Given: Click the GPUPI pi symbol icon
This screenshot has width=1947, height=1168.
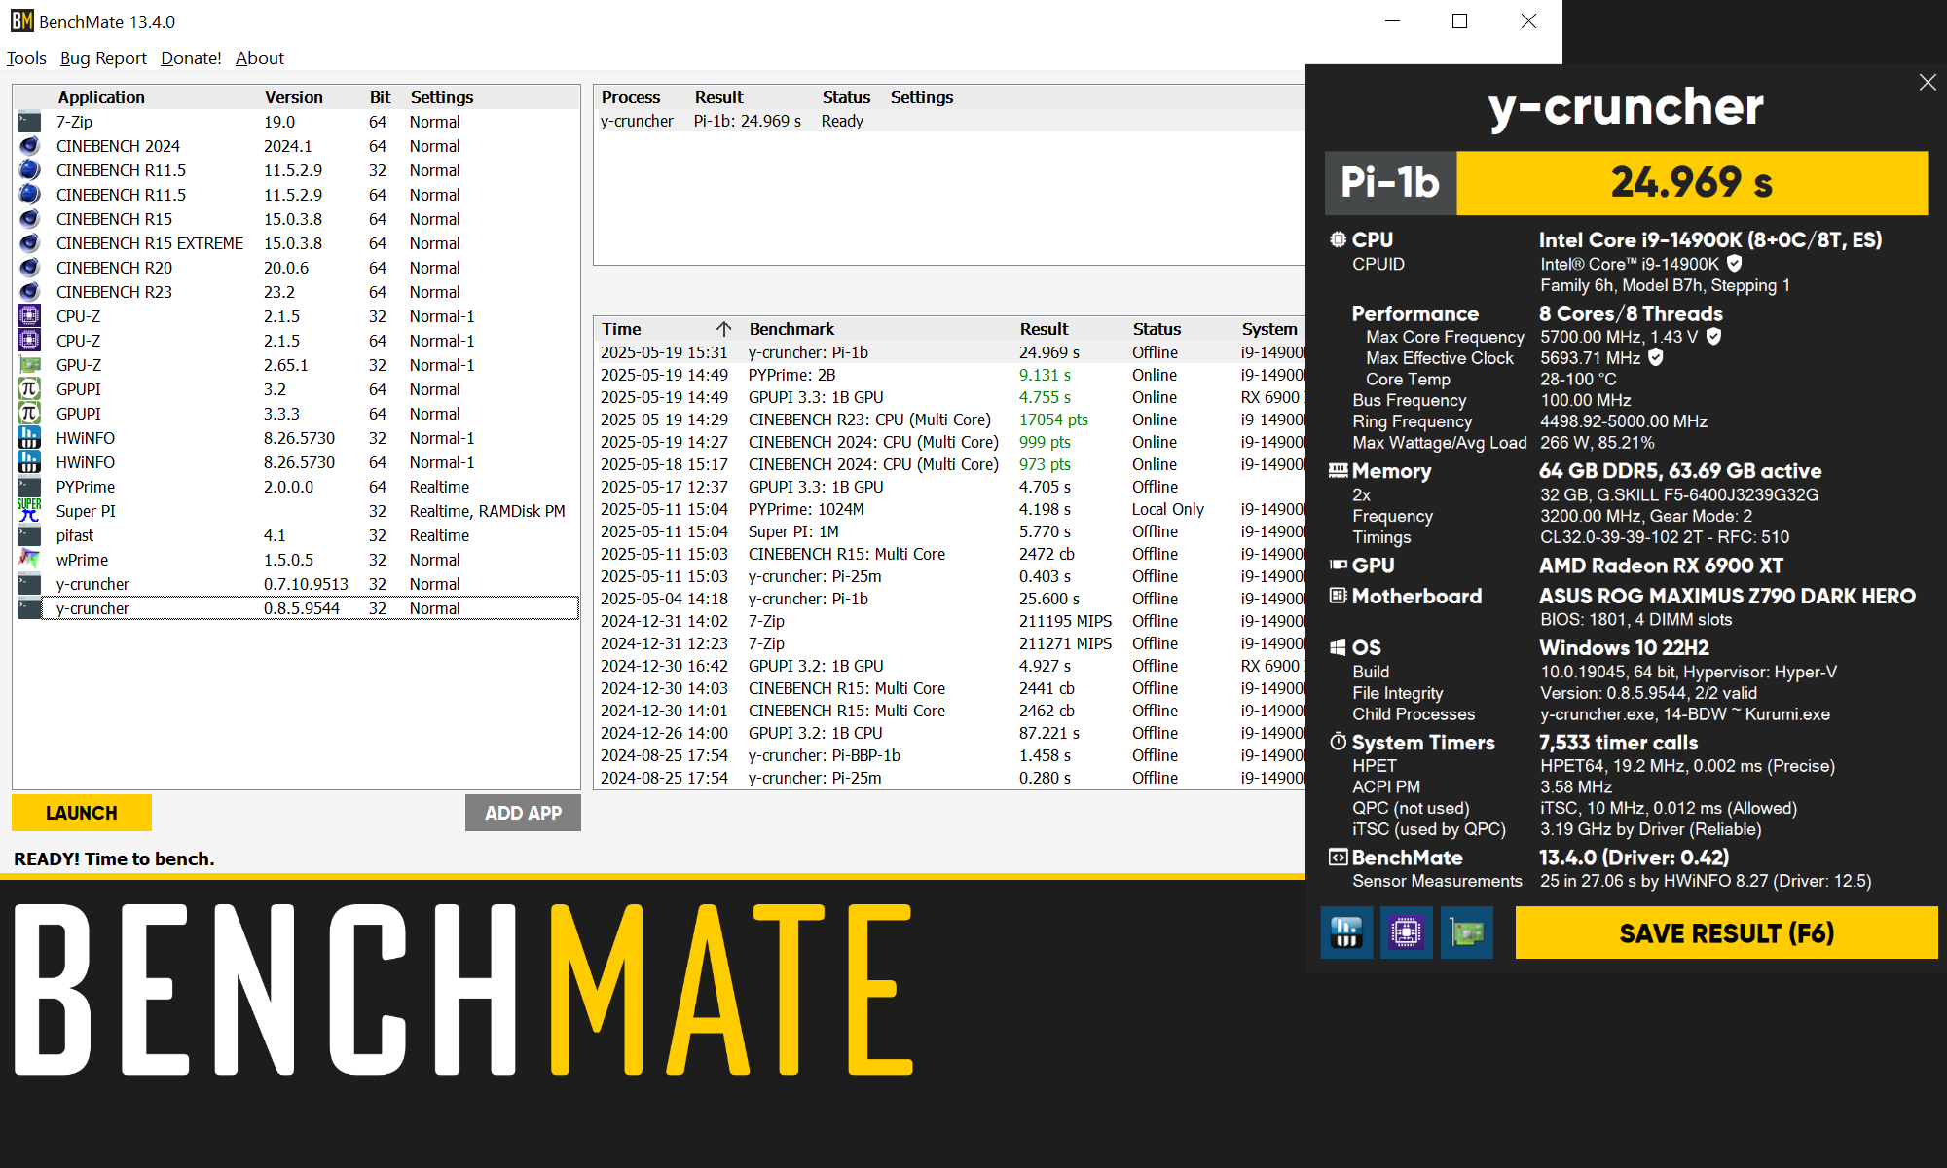Looking at the screenshot, I should click(x=28, y=388).
